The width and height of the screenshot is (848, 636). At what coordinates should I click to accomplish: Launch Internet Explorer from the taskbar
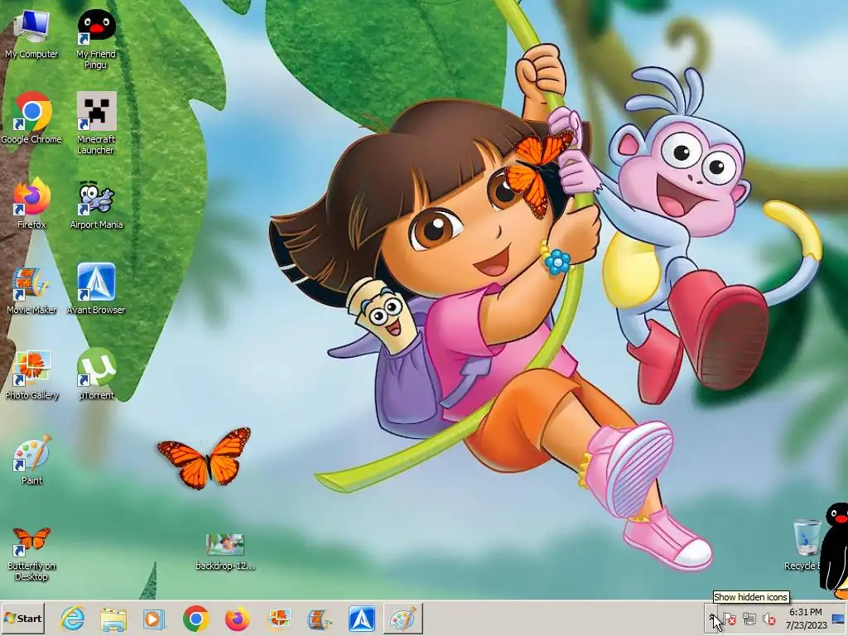pyautogui.click(x=73, y=618)
